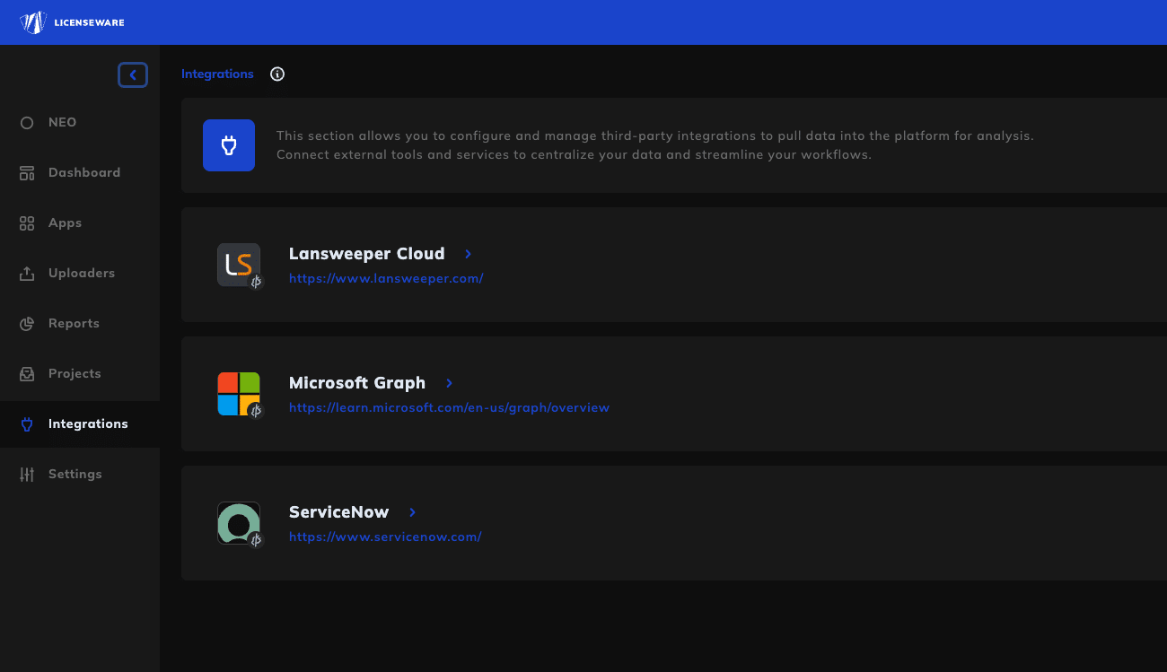
Task: Collapse the sidebar with the chevron button
Action: 133,75
